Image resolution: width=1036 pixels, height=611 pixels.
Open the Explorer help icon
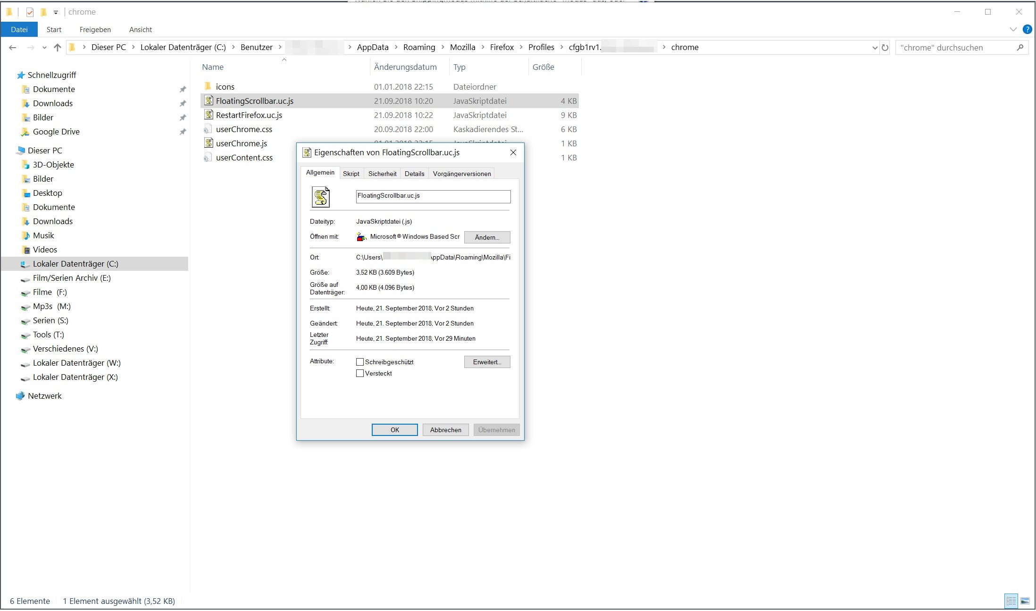click(x=1027, y=29)
